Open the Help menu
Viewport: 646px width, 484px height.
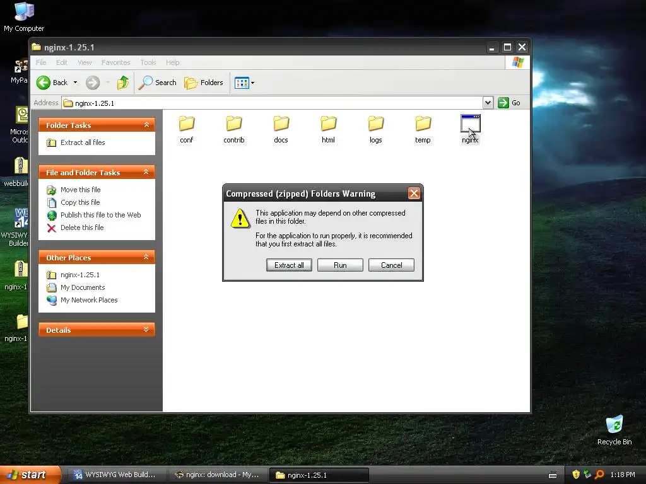tap(173, 62)
